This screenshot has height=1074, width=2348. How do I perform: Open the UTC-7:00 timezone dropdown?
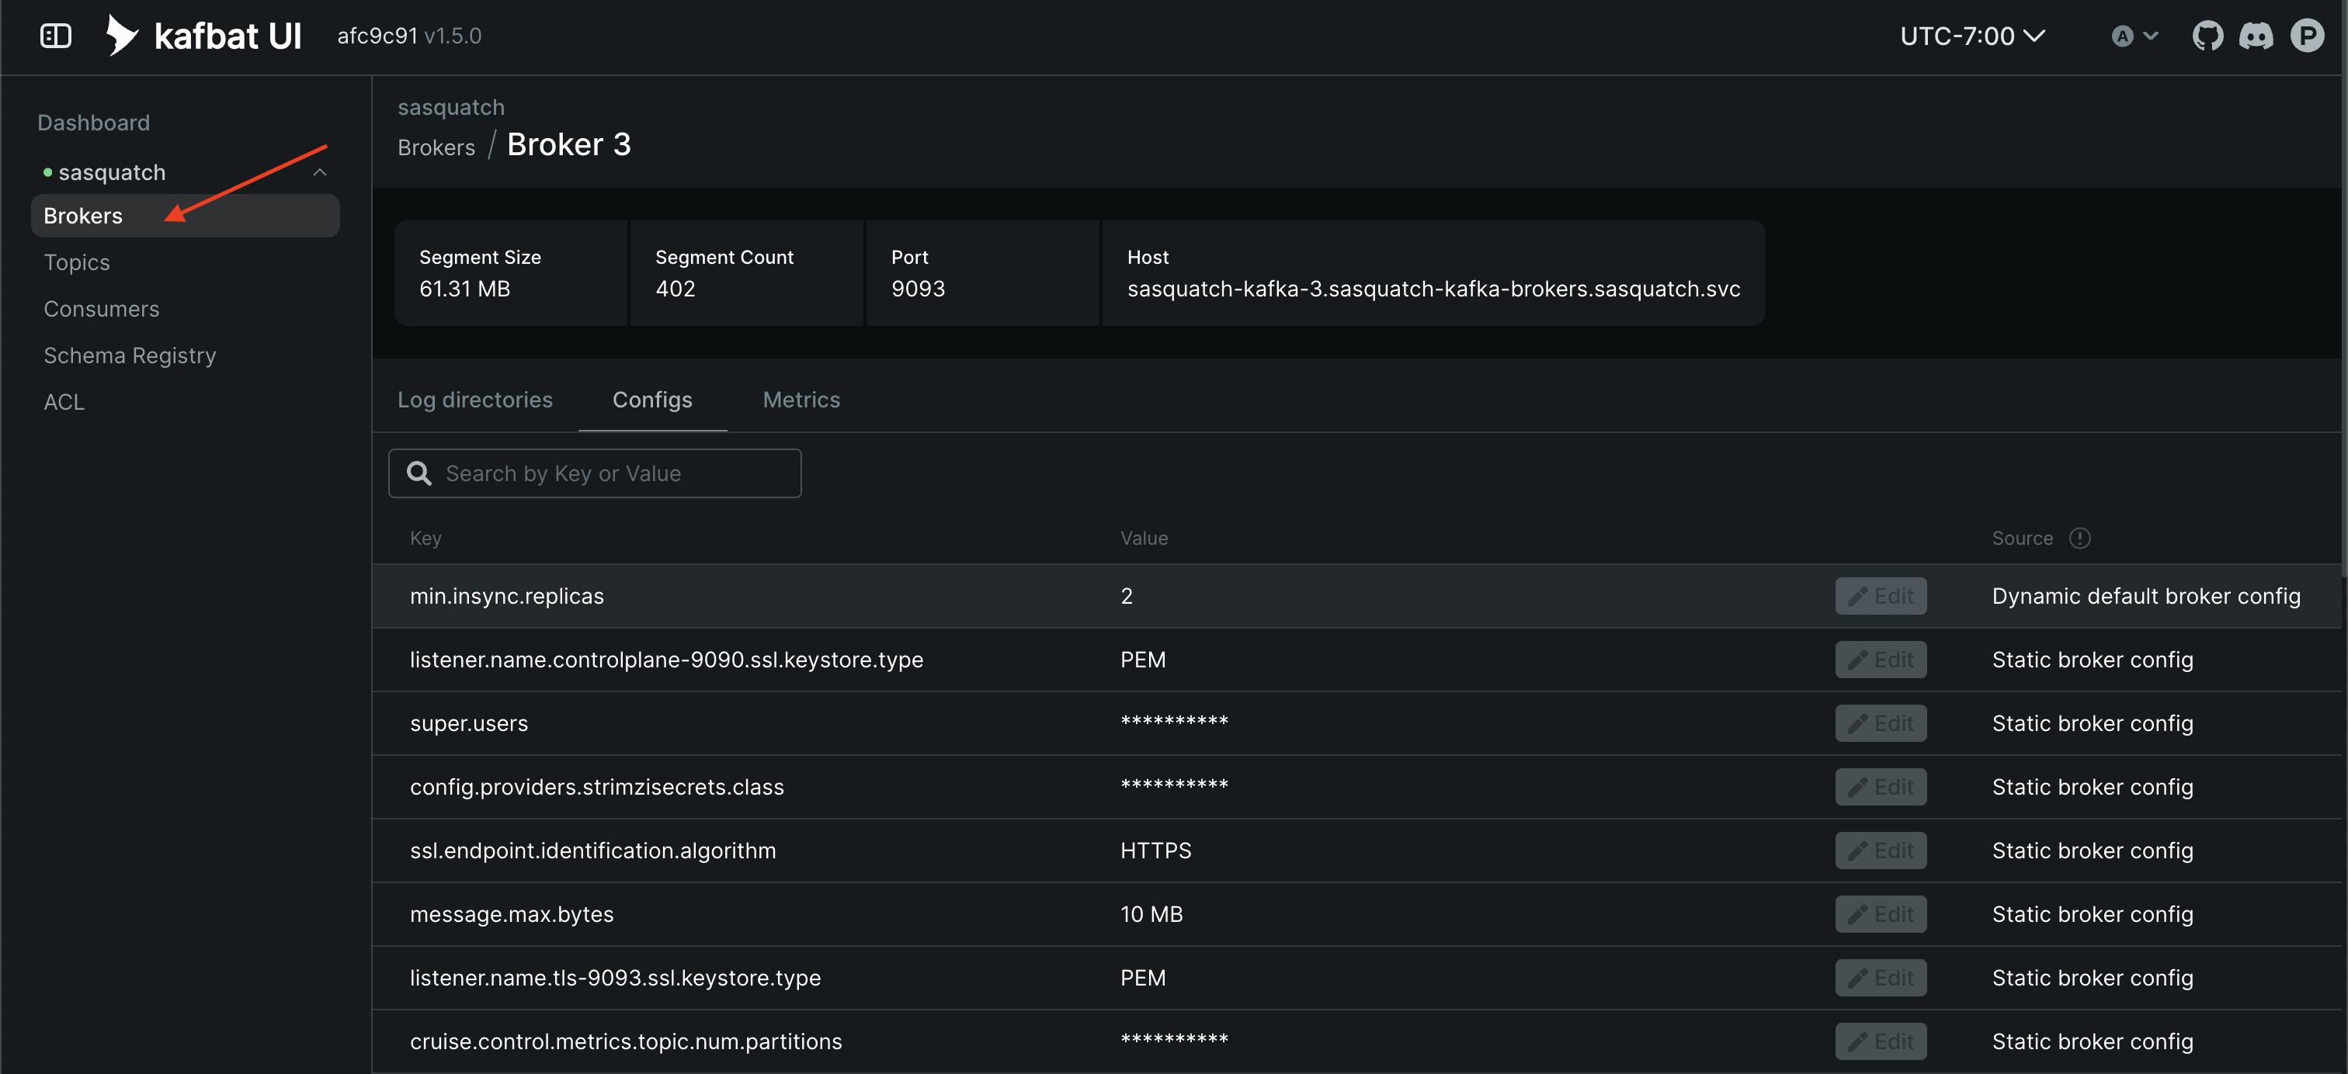[1972, 36]
